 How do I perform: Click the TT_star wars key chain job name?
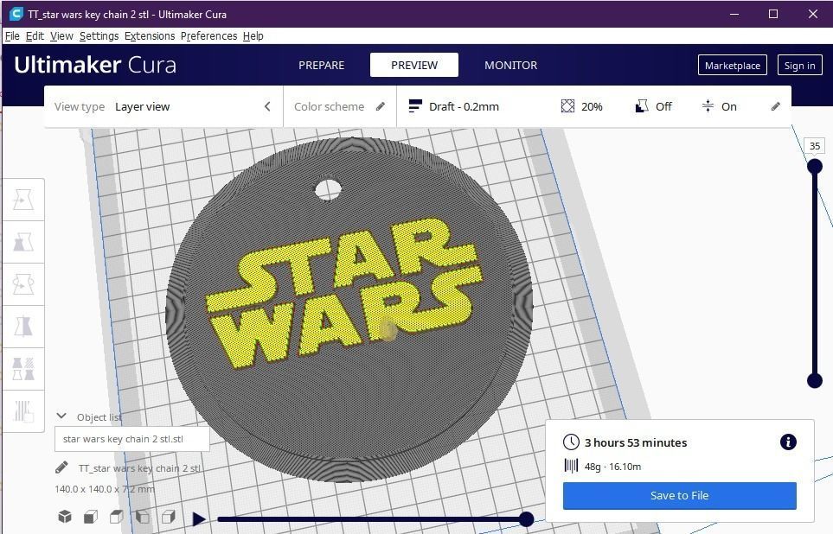pyautogui.click(x=139, y=468)
